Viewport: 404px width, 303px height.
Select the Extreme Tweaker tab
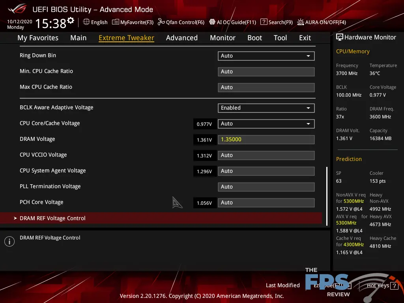pos(126,38)
